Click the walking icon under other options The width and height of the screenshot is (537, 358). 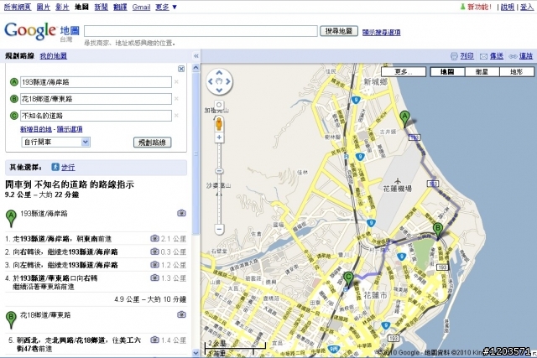[55, 167]
